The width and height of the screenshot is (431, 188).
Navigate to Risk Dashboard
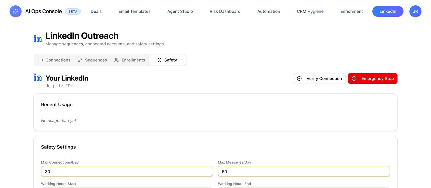pos(225,11)
